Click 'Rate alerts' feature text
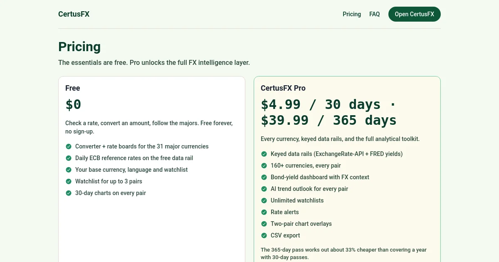 (285, 212)
